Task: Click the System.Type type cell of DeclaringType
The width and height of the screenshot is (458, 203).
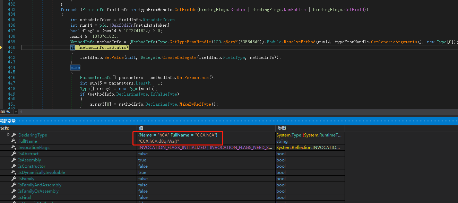Action: click(x=309, y=135)
